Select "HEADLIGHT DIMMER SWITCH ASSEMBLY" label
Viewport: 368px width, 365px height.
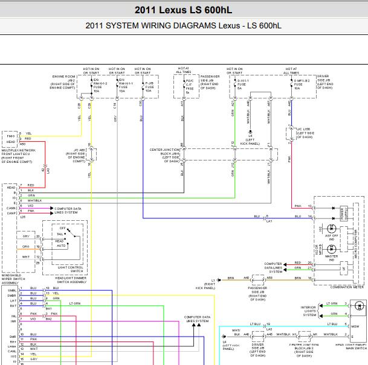71,280
